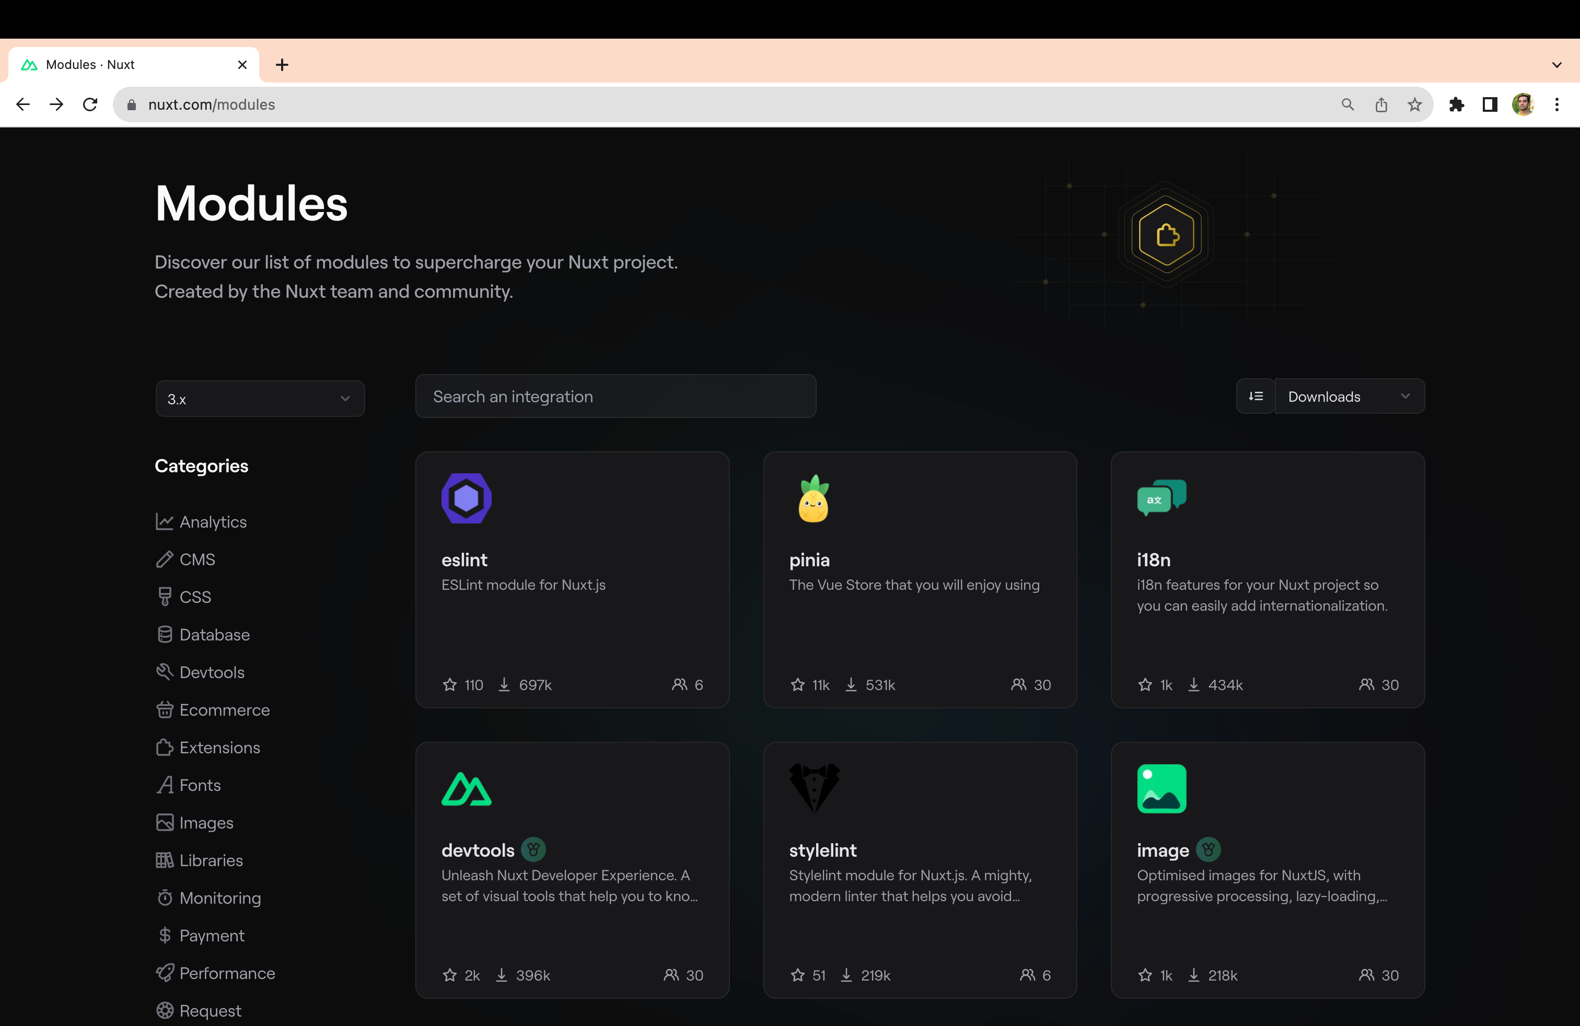Select the Analytics category
This screenshot has height=1026, width=1580.
pos(213,522)
